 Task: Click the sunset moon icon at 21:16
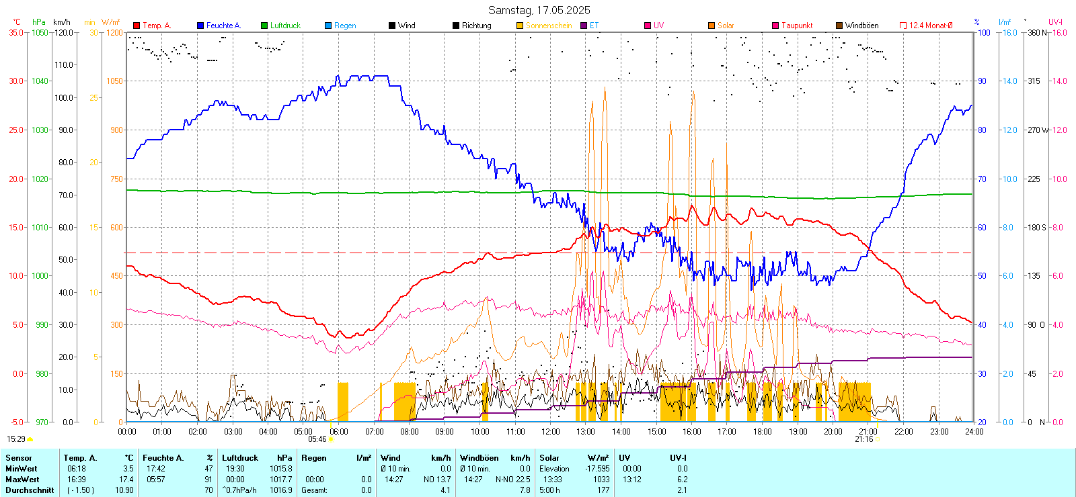point(877,439)
